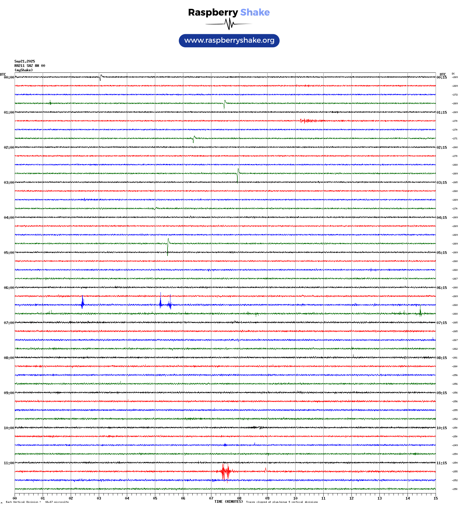Click the 06:00 UTC label on the left axis
459x506 pixels.
click(x=9, y=288)
